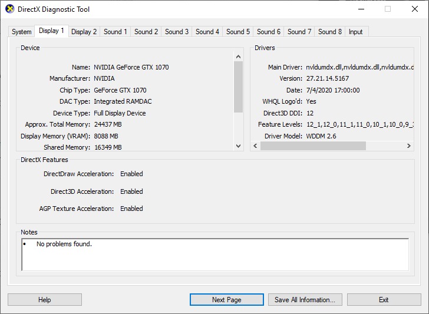429x314 pixels.
Task: Click Device panel scroll up arrow
Action: tap(238, 57)
